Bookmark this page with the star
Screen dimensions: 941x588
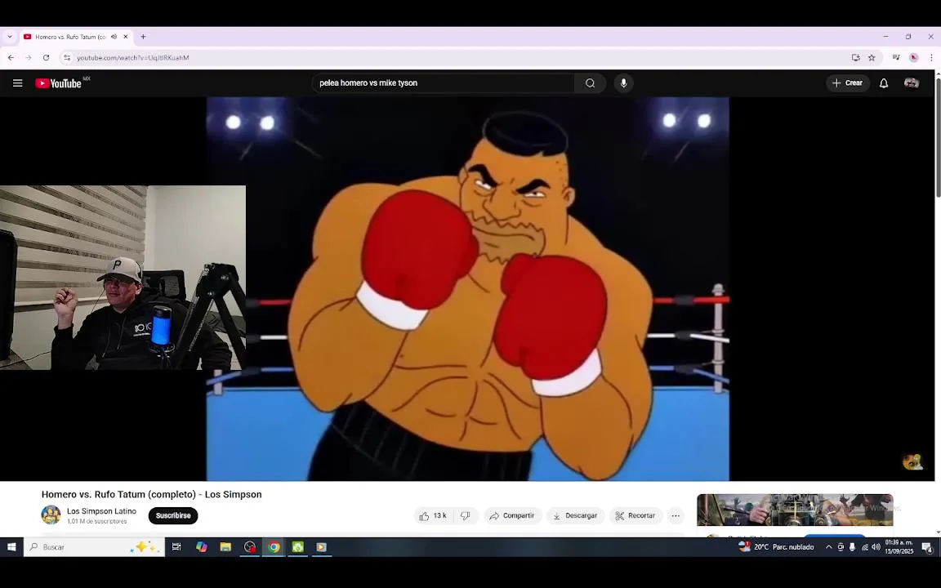(872, 58)
